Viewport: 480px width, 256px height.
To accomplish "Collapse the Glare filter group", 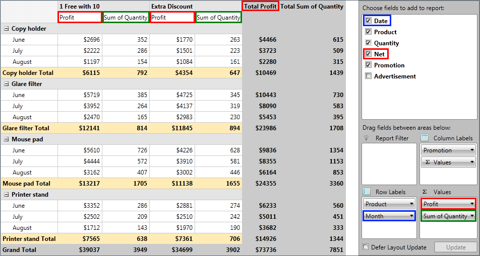I will 7,84.
